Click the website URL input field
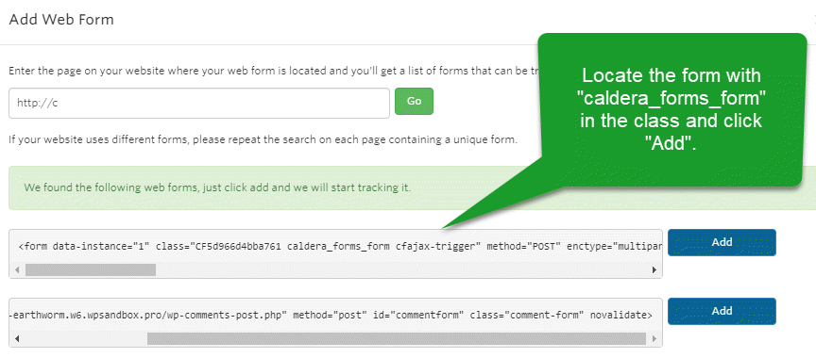The image size is (816, 358). (x=198, y=103)
